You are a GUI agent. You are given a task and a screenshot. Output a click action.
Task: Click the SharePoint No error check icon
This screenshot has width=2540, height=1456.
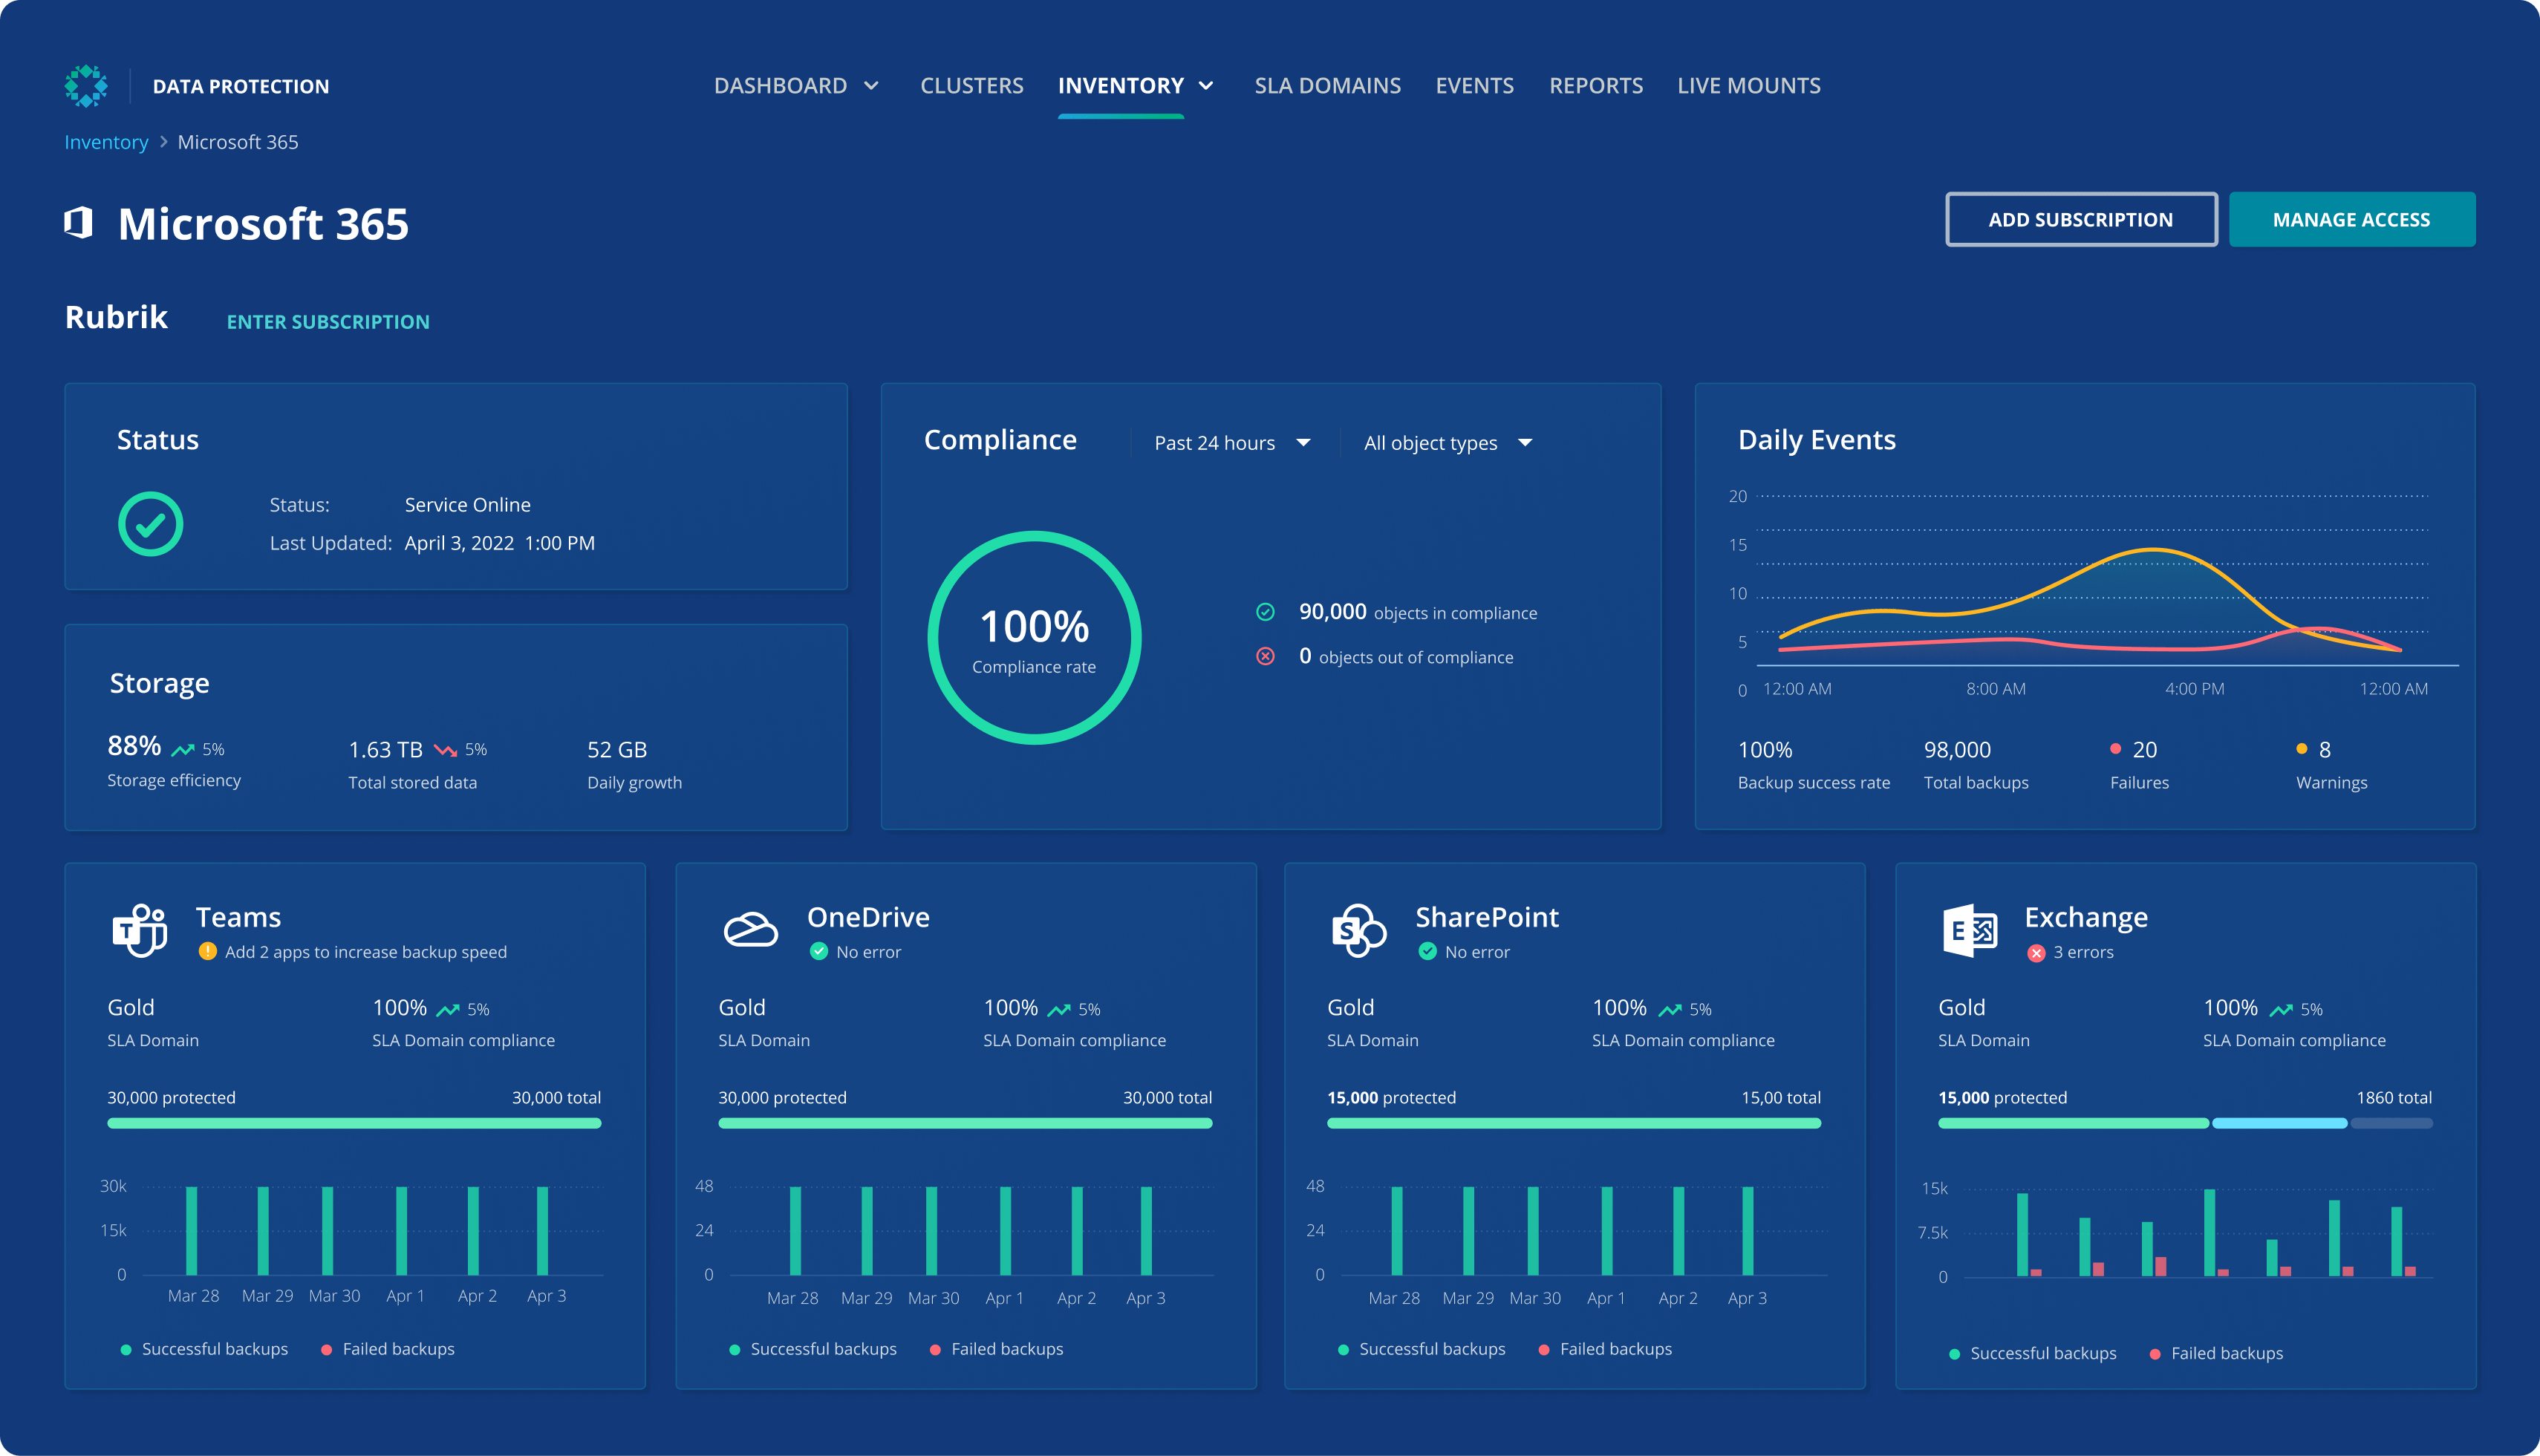point(1427,951)
